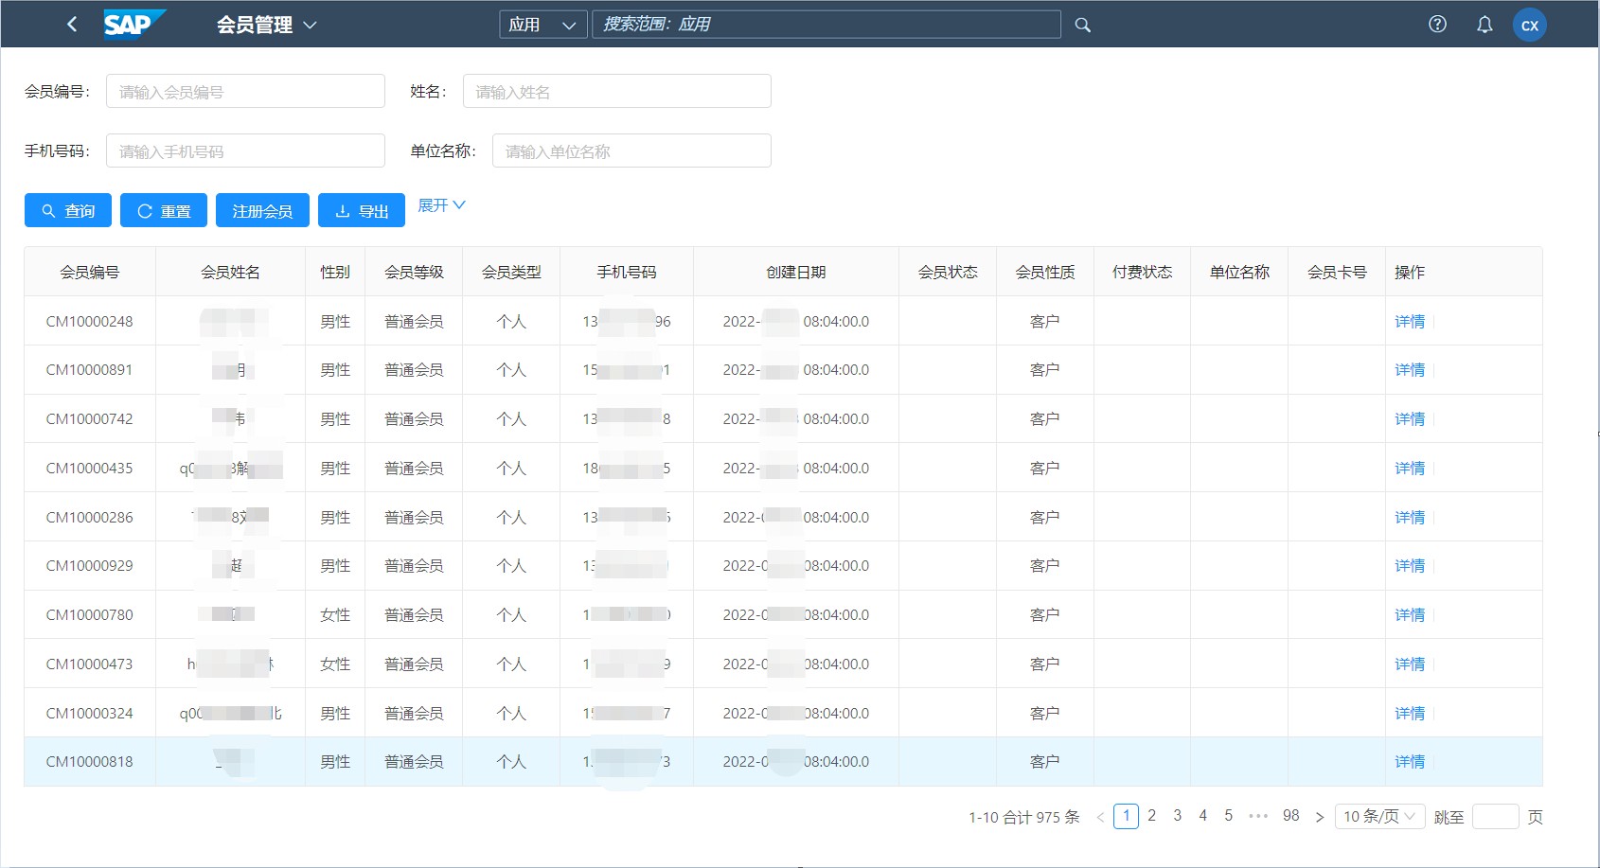Click the header search magnifier icon
The height and width of the screenshot is (868, 1600).
click(1083, 25)
